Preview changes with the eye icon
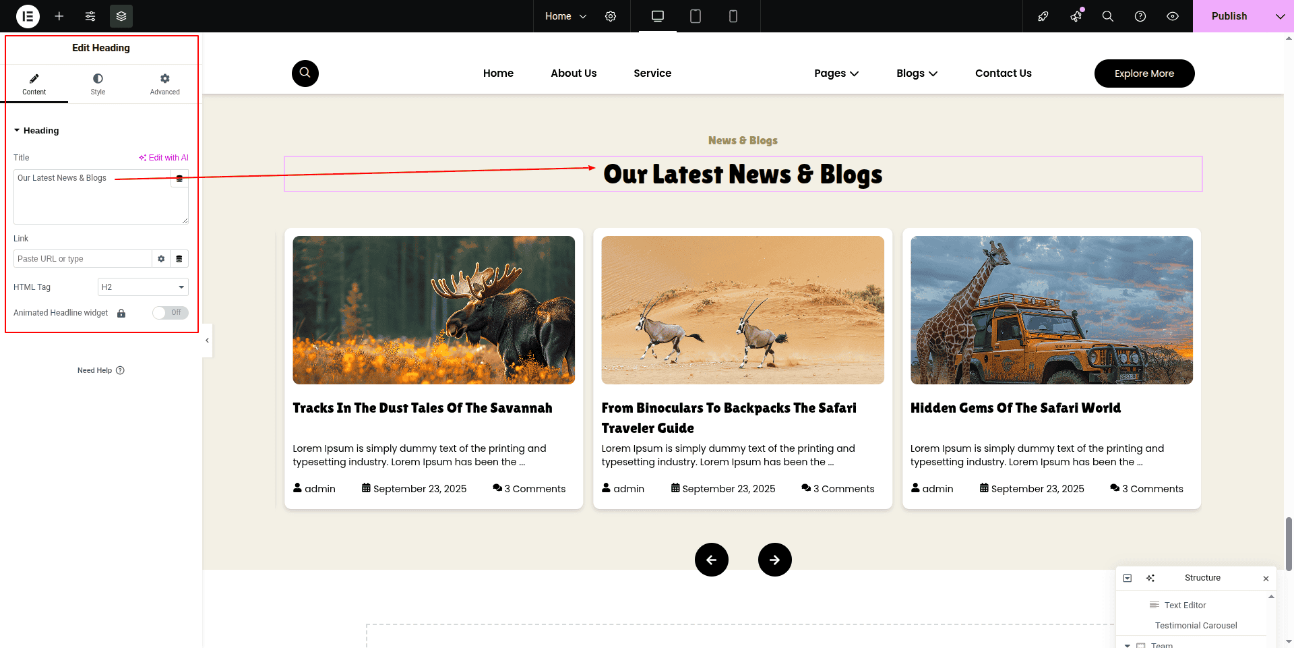Image resolution: width=1294 pixels, height=648 pixels. pyautogui.click(x=1173, y=16)
